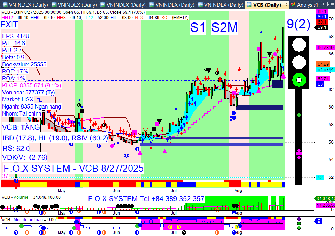The height and width of the screenshot is (236, 335).
Task: Click the Aug label on main price axis
Action: [238, 190]
